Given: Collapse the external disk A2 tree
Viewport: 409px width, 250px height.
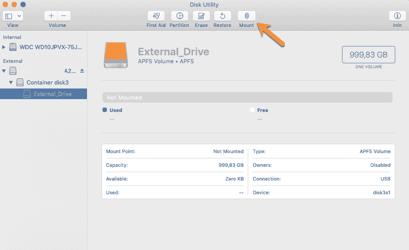Looking at the screenshot, I should [4, 71].
